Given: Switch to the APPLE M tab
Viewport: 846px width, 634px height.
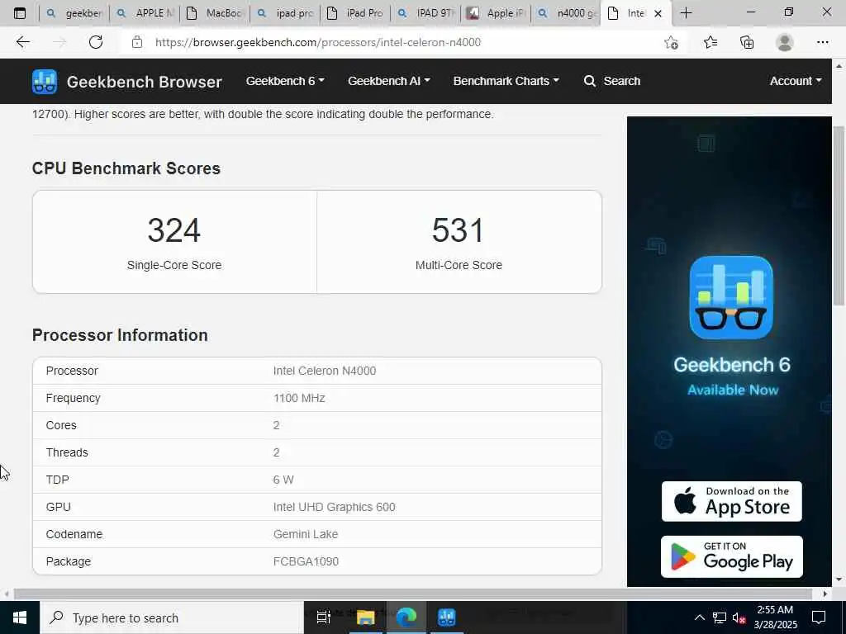Looking at the screenshot, I should pyautogui.click(x=144, y=13).
